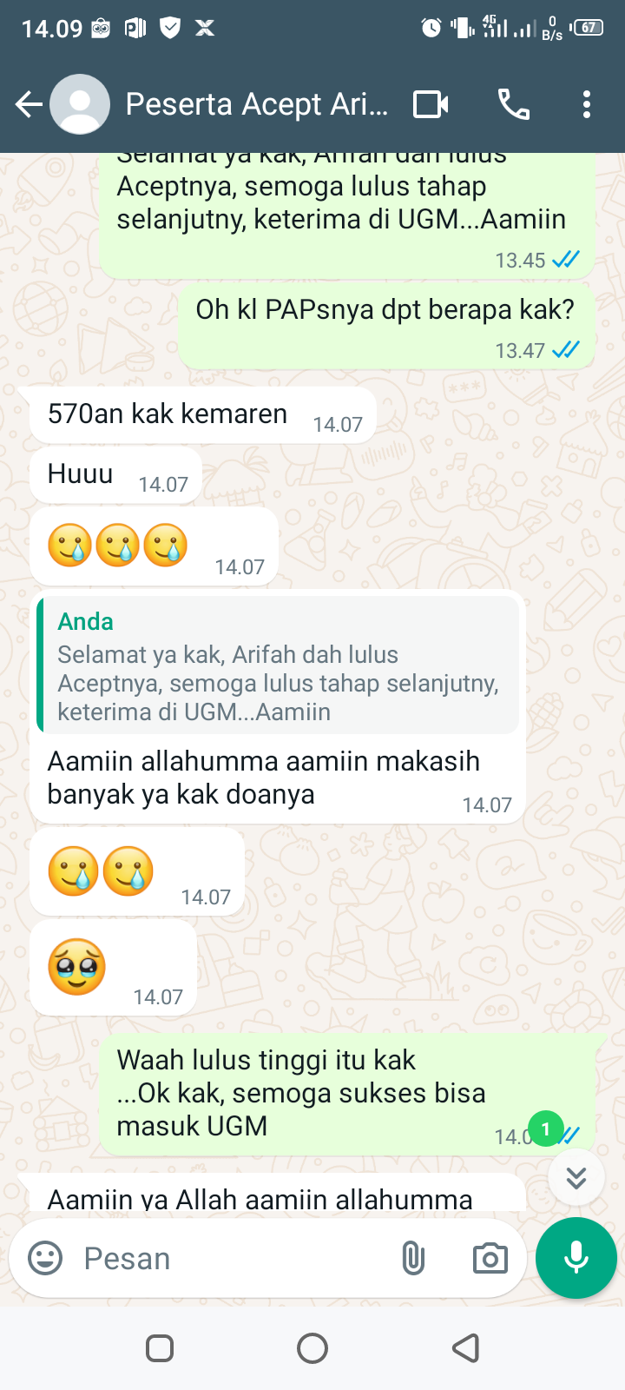
Task: Tap the green unread count badge
Action: [x=545, y=1129]
